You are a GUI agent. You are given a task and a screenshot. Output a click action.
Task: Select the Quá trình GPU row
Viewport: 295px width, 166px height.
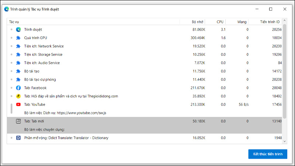(x=145, y=38)
